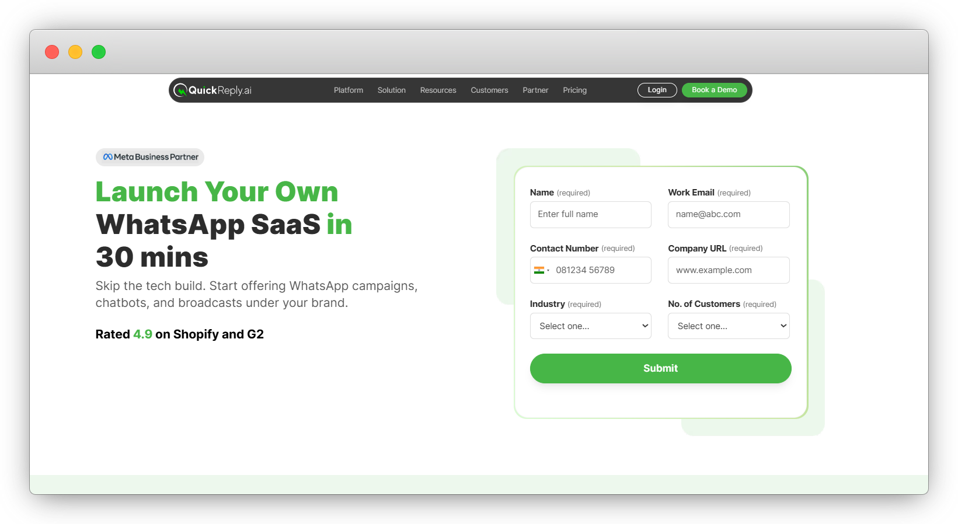The width and height of the screenshot is (958, 524).
Task: Open the Solution menu
Action: (392, 90)
